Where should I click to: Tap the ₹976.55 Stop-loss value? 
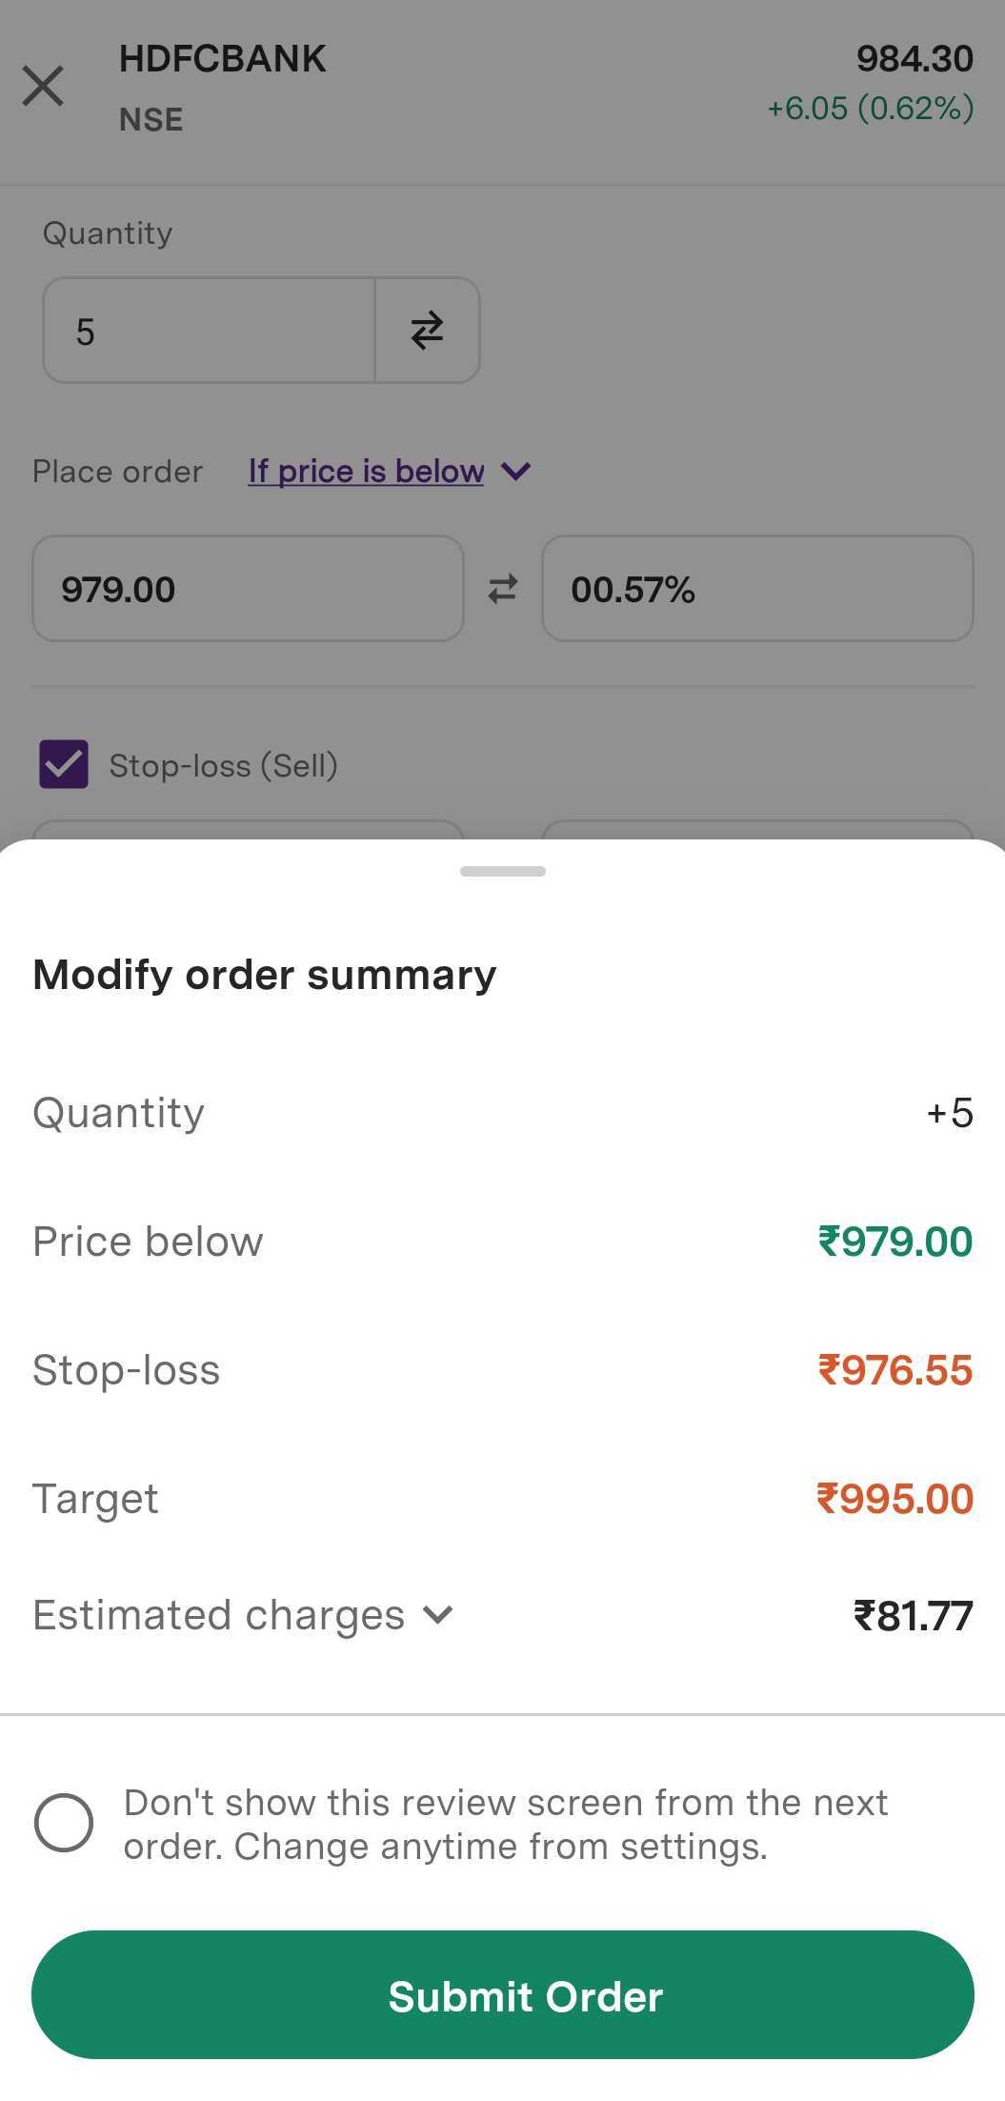click(894, 1370)
